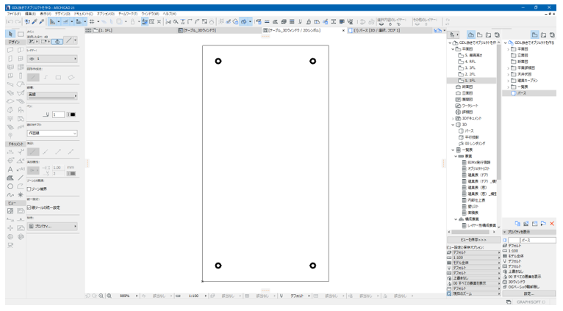Viewport: 563px width, 311px height.
Task: Open the layer dropdown in info box
Action: pos(52,59)
